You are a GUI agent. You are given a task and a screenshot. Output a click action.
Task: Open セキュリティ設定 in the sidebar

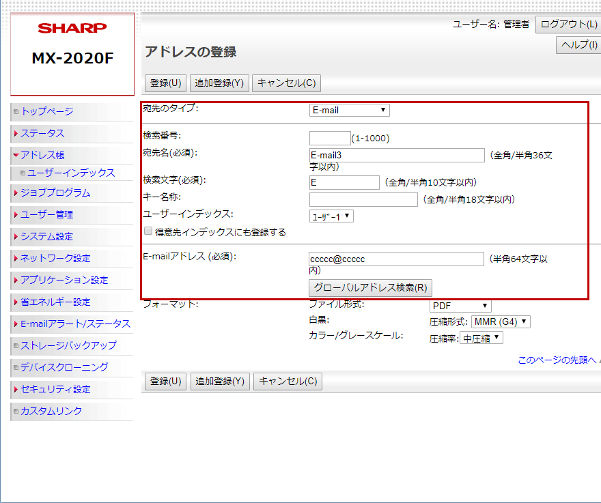55,389
